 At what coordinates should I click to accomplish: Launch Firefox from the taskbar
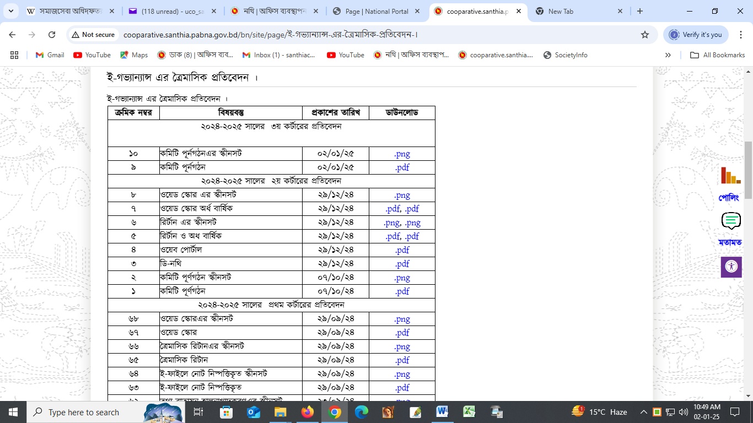tap(307, 412)
